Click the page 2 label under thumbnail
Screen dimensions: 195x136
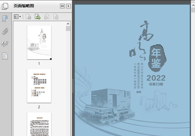(39, 107)
